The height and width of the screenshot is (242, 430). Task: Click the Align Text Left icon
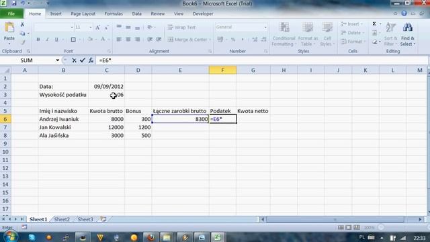pos(119,40)
